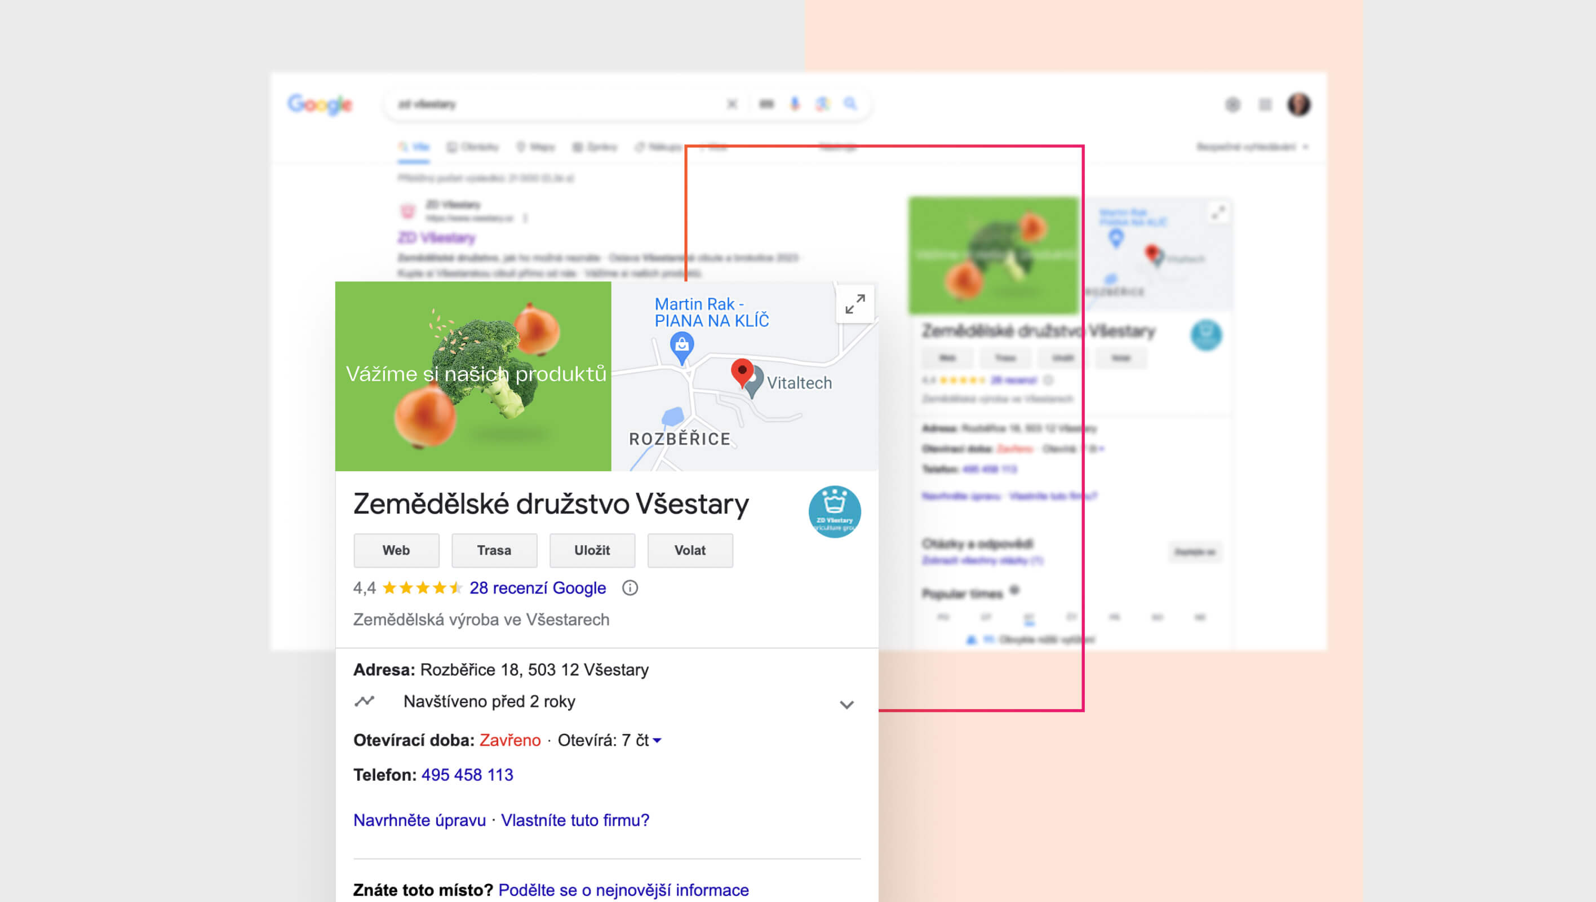Click the Google logo
Image resolution: width=1596 pixels, height=902 pixels.
(x=320, y=104)
